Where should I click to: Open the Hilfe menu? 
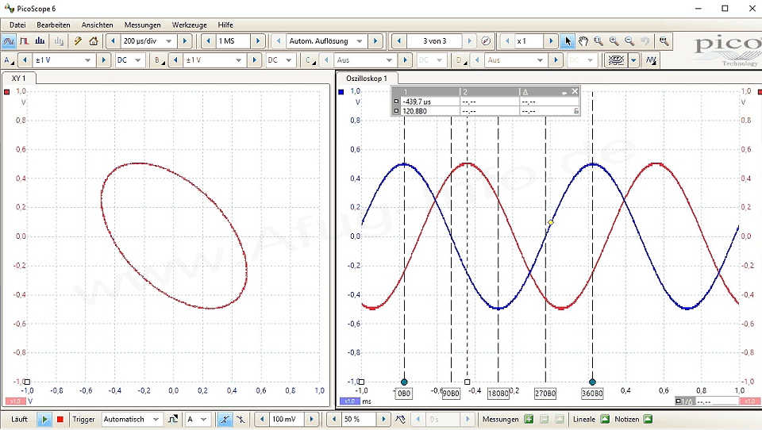click(x=225, y=25)
